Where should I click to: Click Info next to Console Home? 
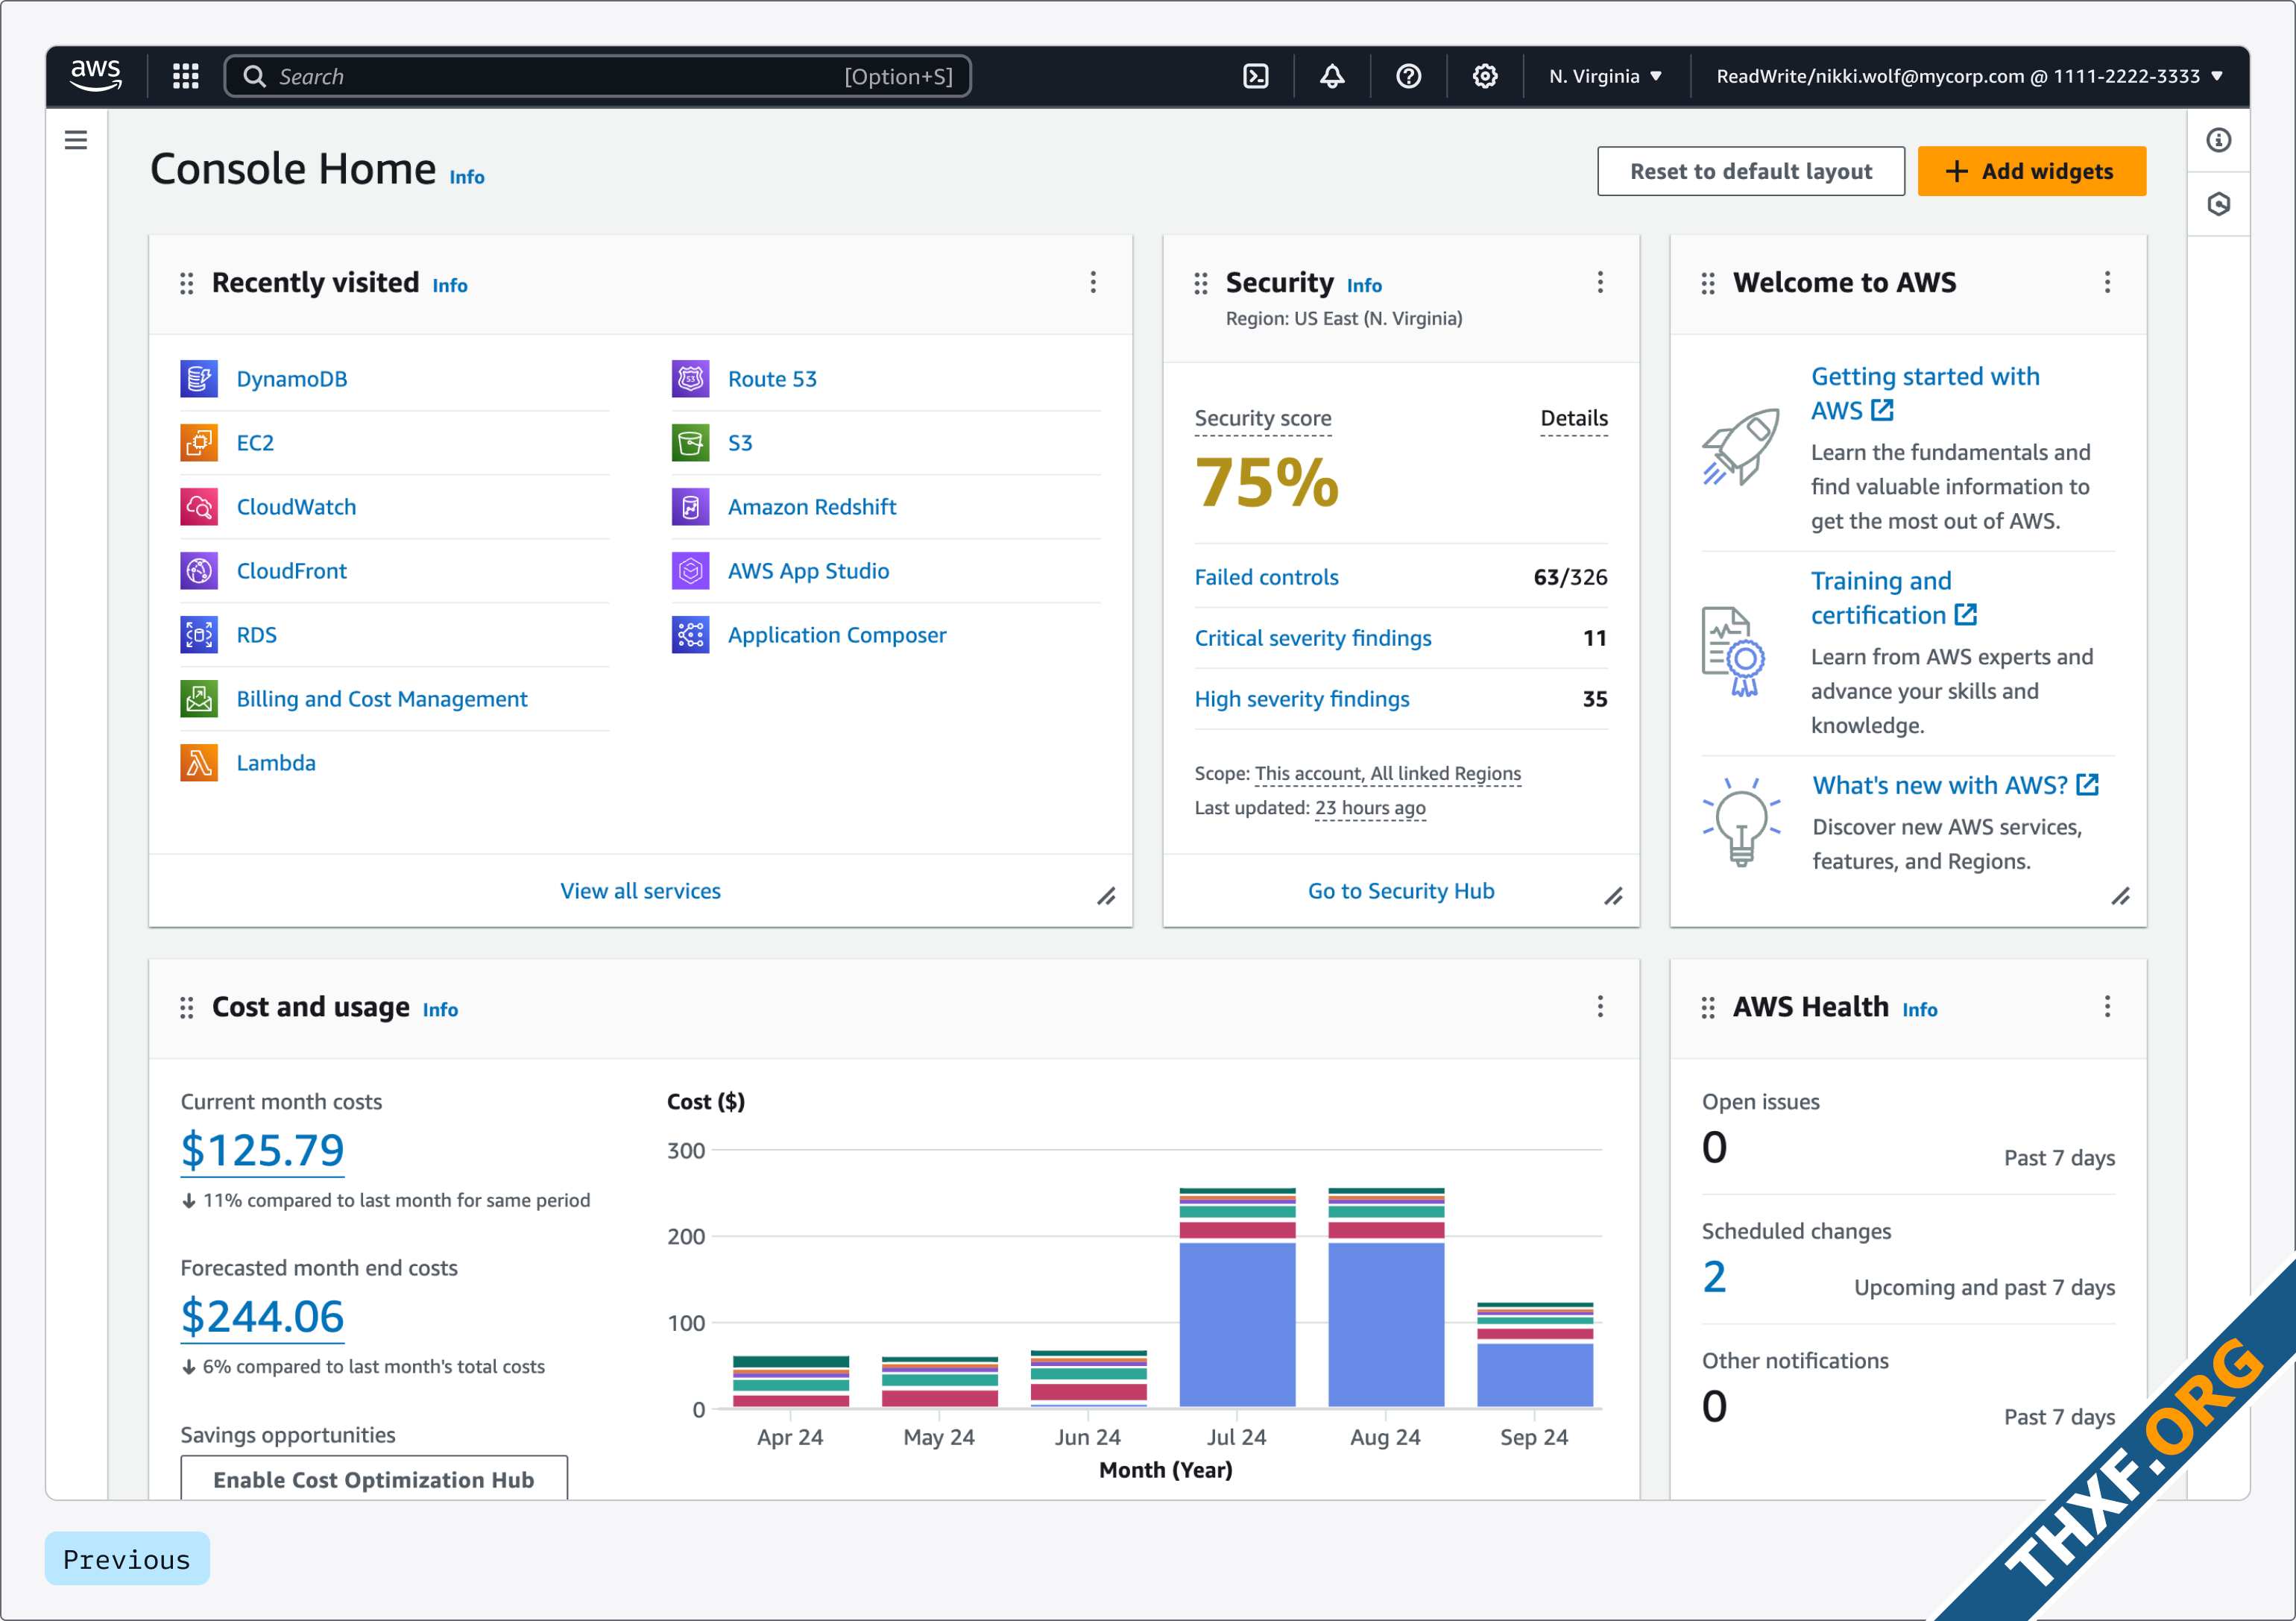click(x=467, y=177)
